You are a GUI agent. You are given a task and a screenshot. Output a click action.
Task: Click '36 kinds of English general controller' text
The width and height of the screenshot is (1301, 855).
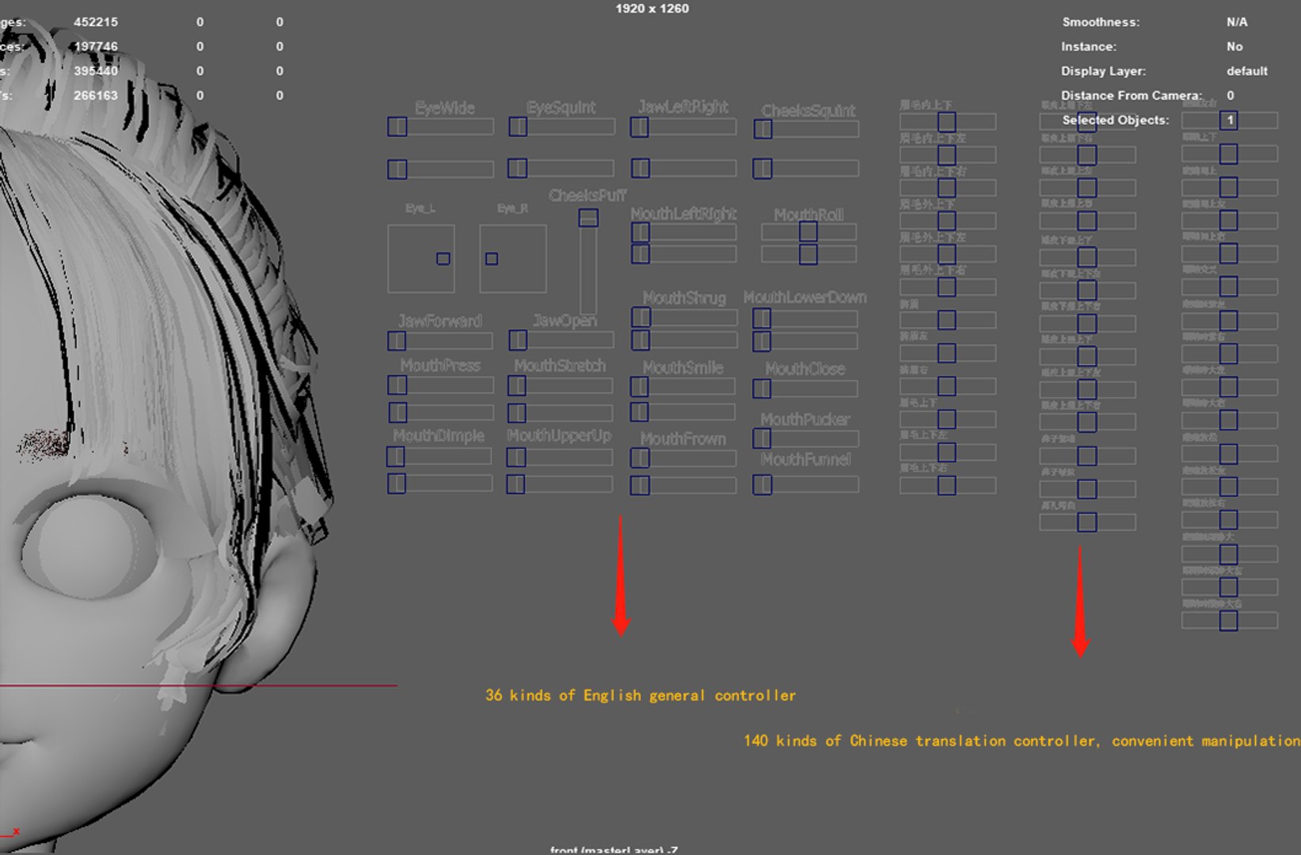pyautogui.click(x=641, y=695)
